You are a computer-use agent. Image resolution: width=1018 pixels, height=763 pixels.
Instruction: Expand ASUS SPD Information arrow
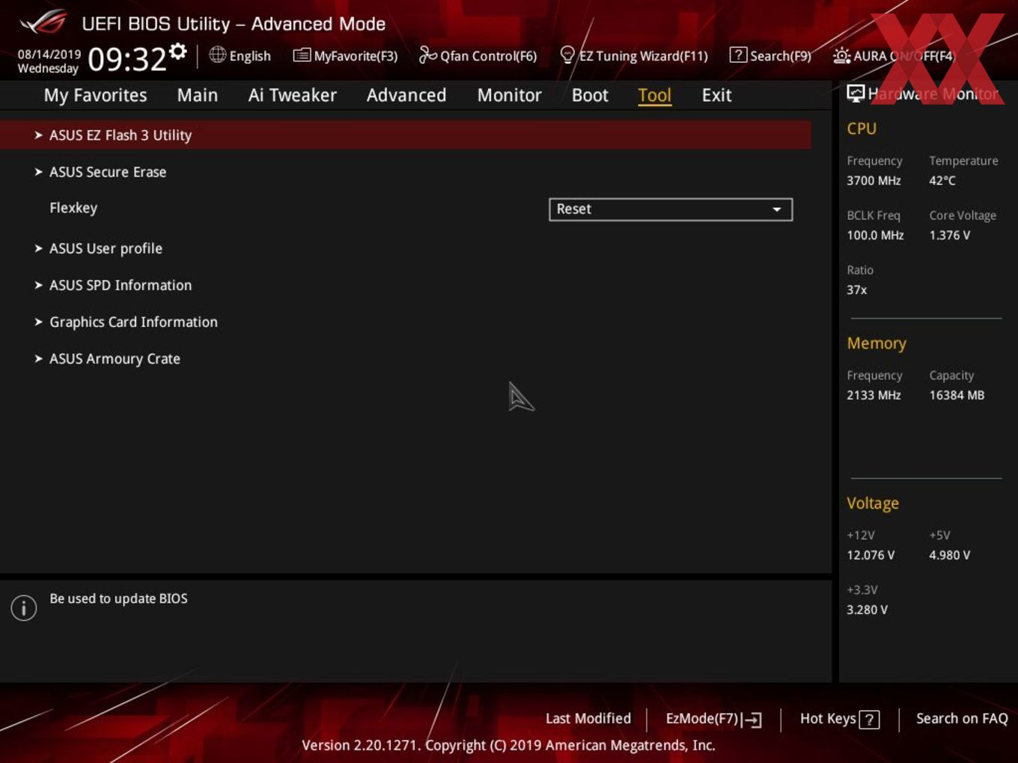coord(38,285)
